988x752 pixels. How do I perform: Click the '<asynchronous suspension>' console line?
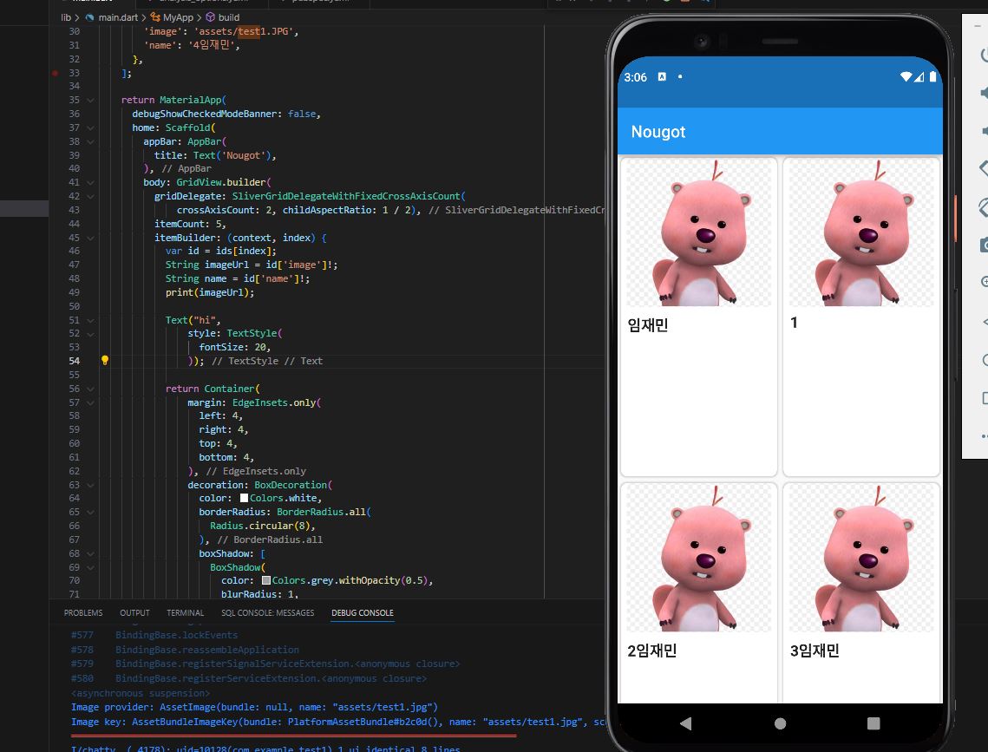point(141,693)
